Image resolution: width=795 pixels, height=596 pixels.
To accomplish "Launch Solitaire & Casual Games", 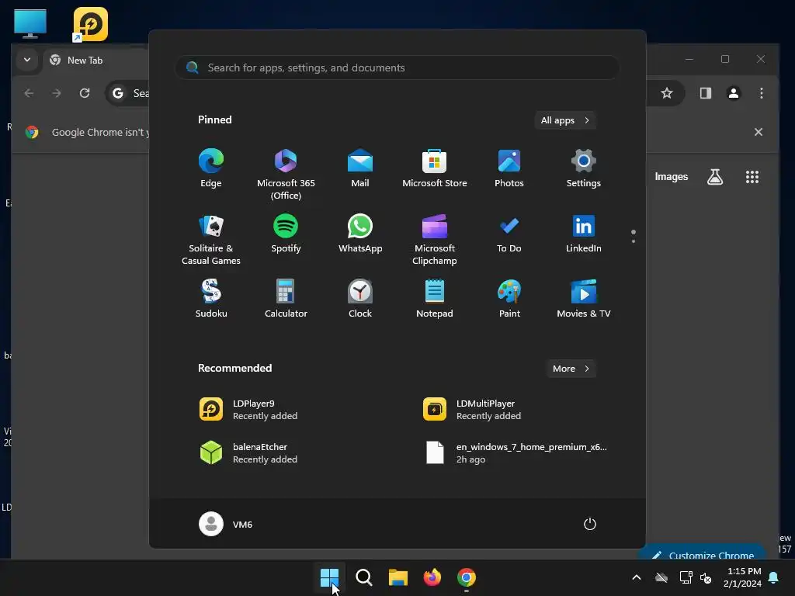I will 211,240.
